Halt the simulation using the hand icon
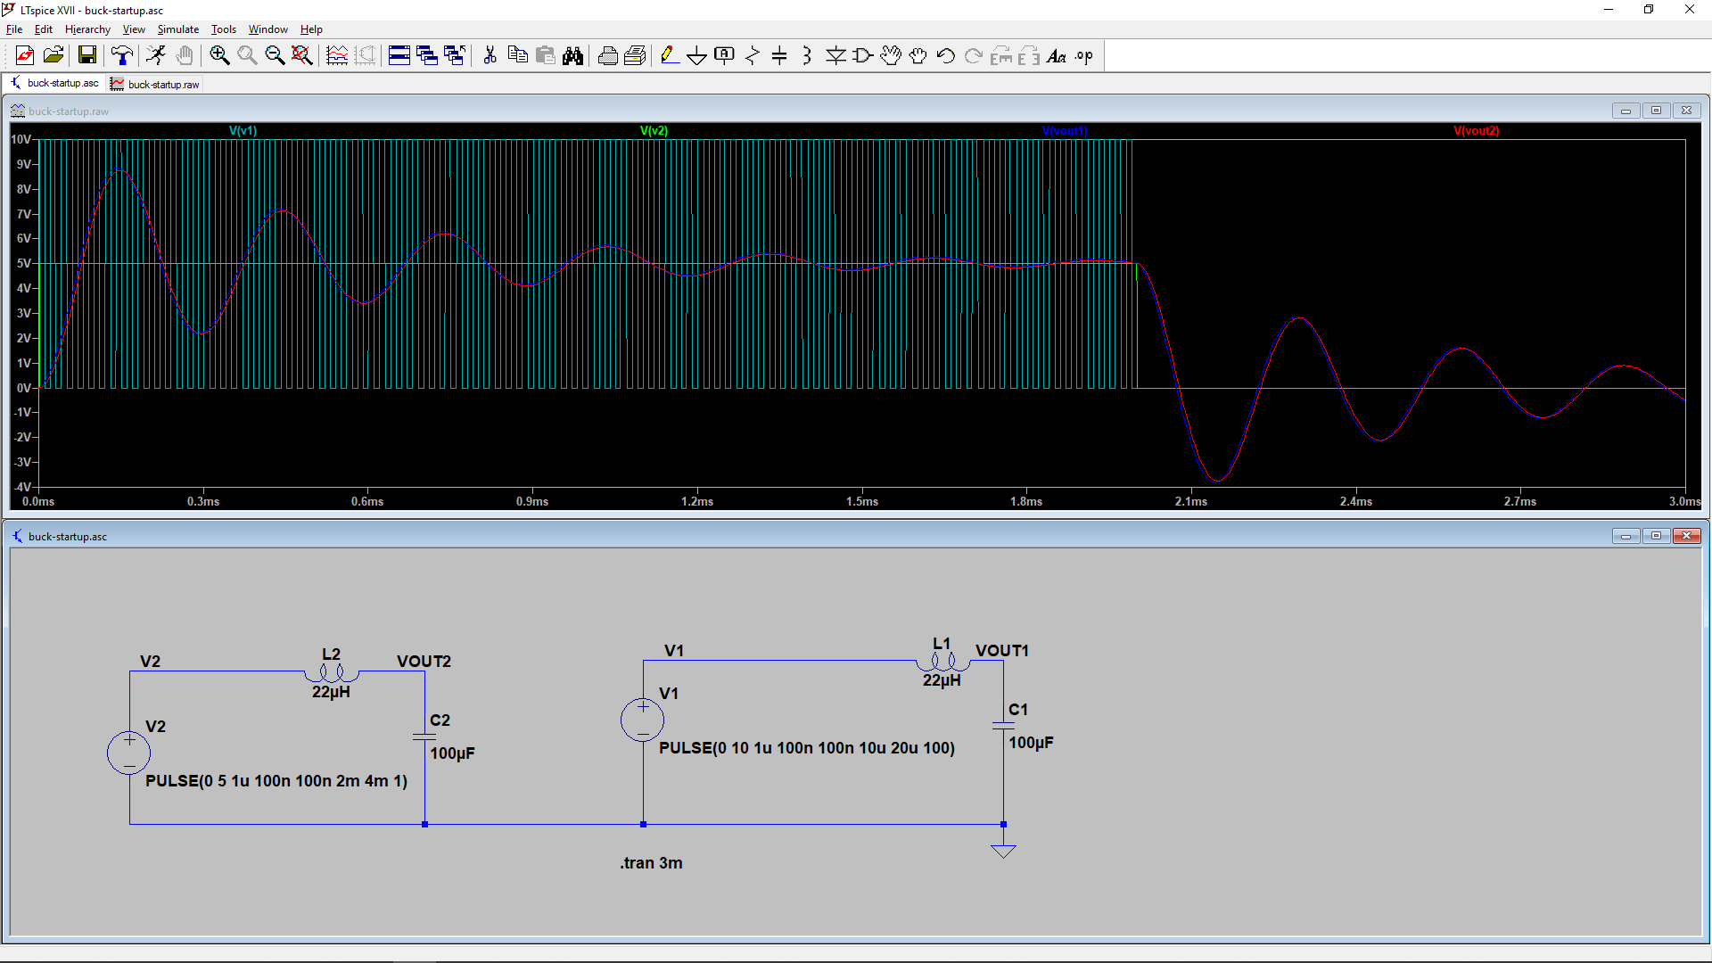 (184, 55)
